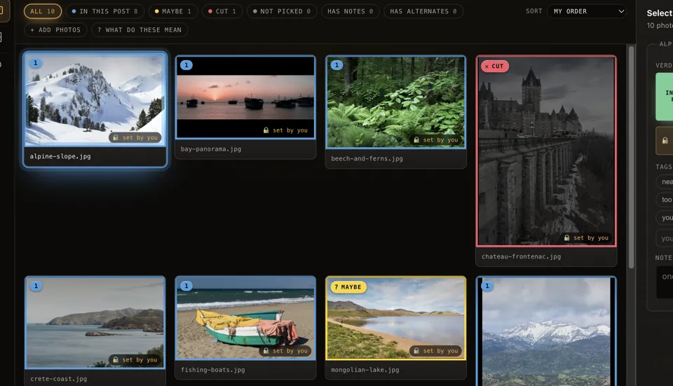Open the 'My Order' sort dropdown

[587, 11]
